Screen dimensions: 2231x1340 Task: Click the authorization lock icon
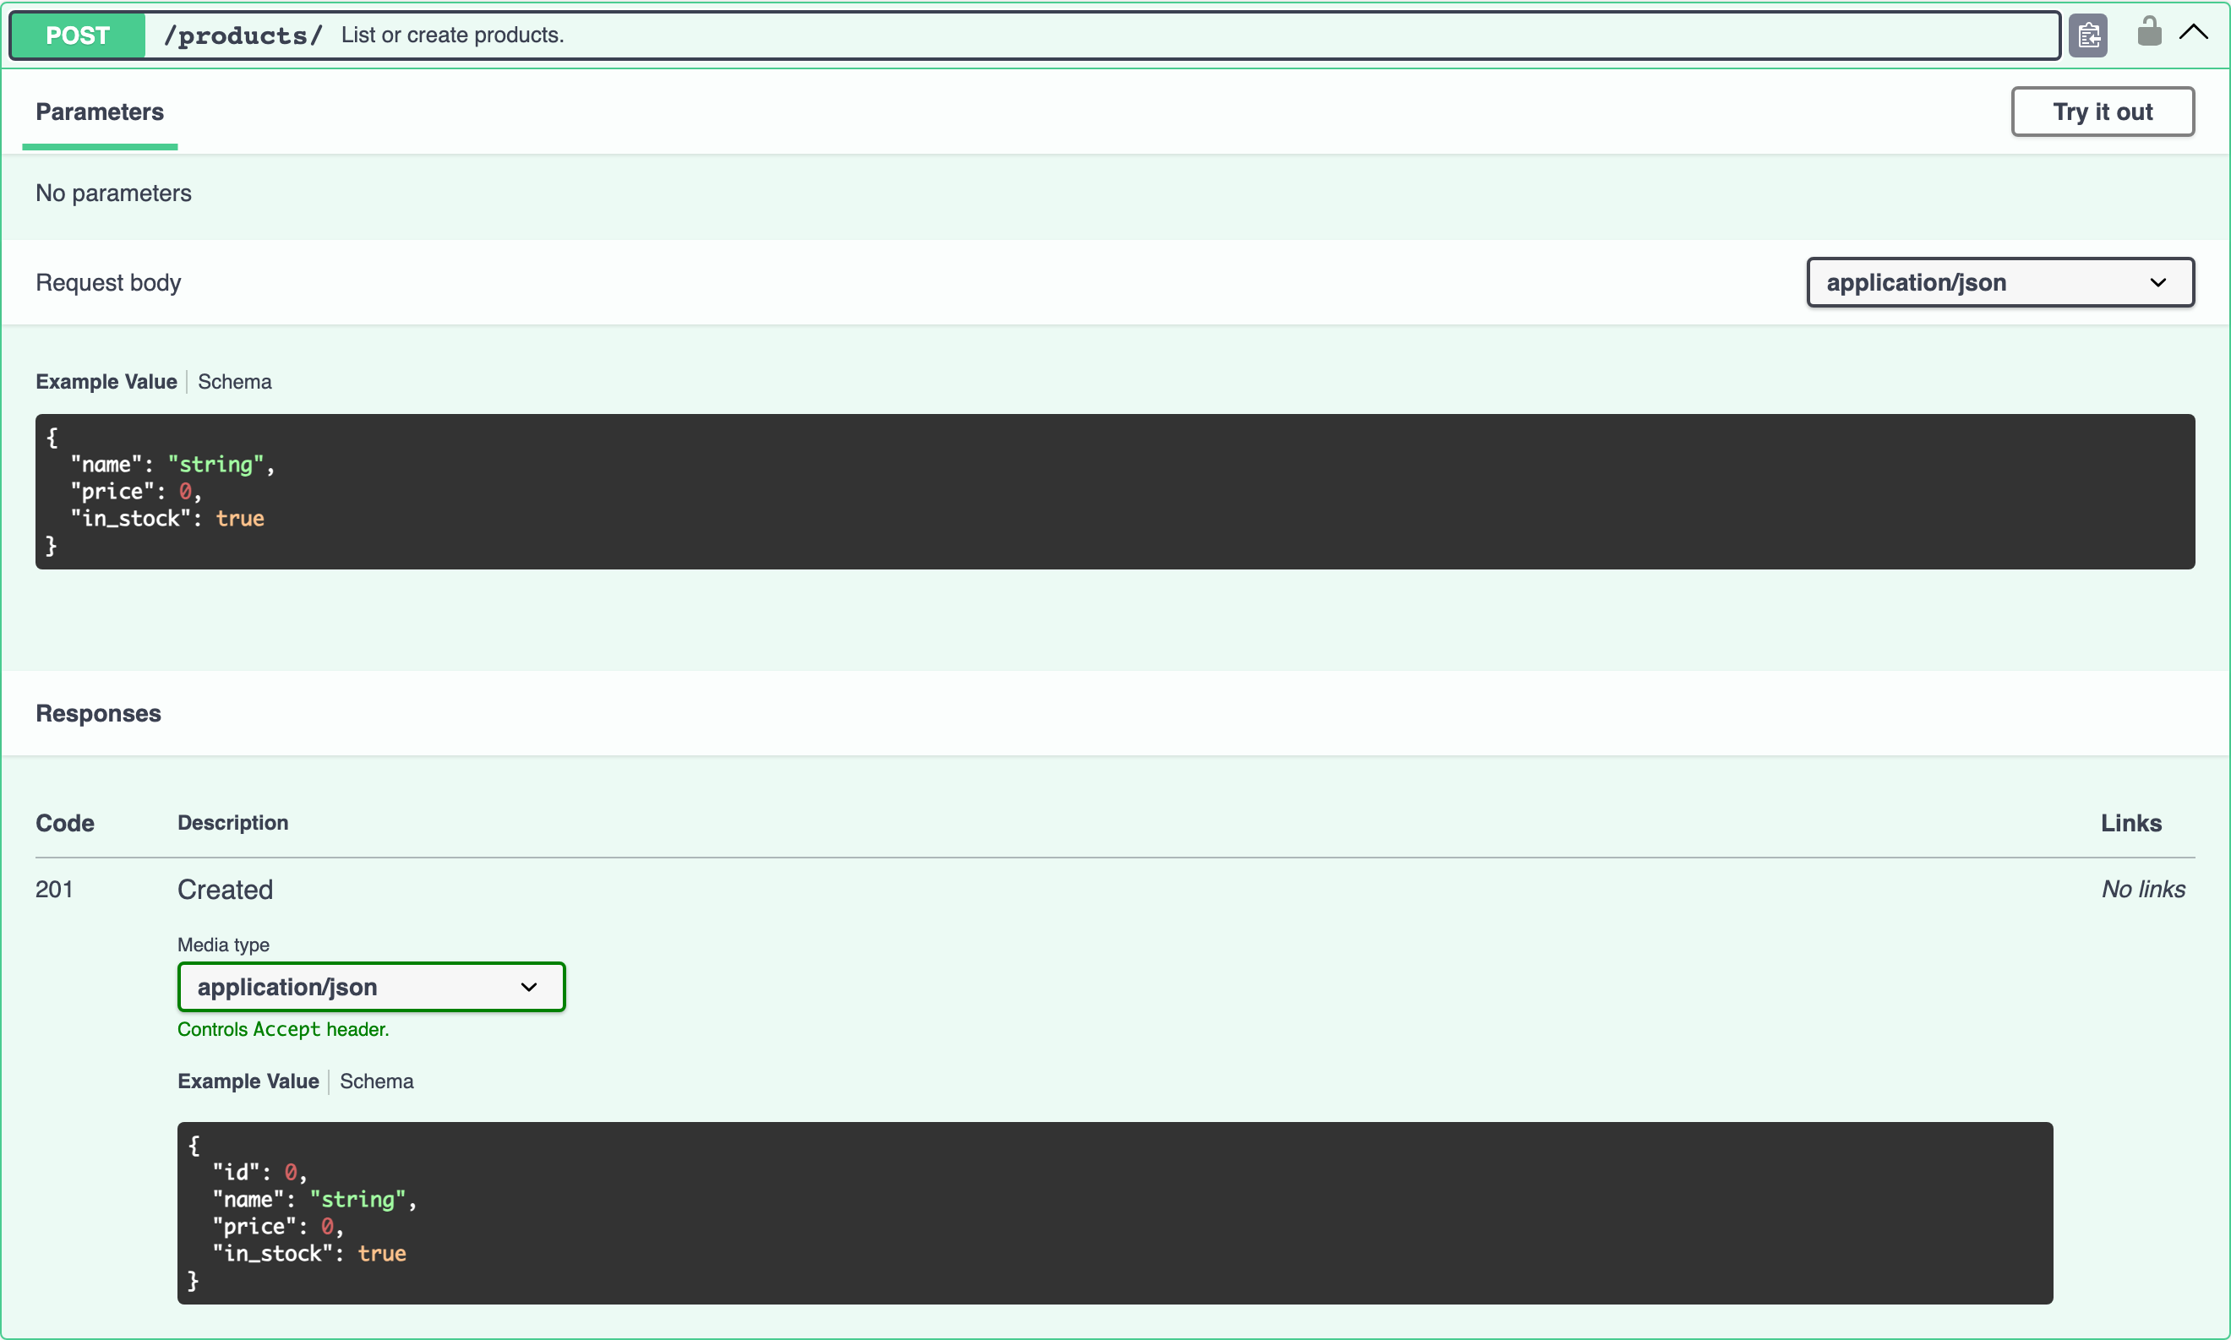(2149, 31)
